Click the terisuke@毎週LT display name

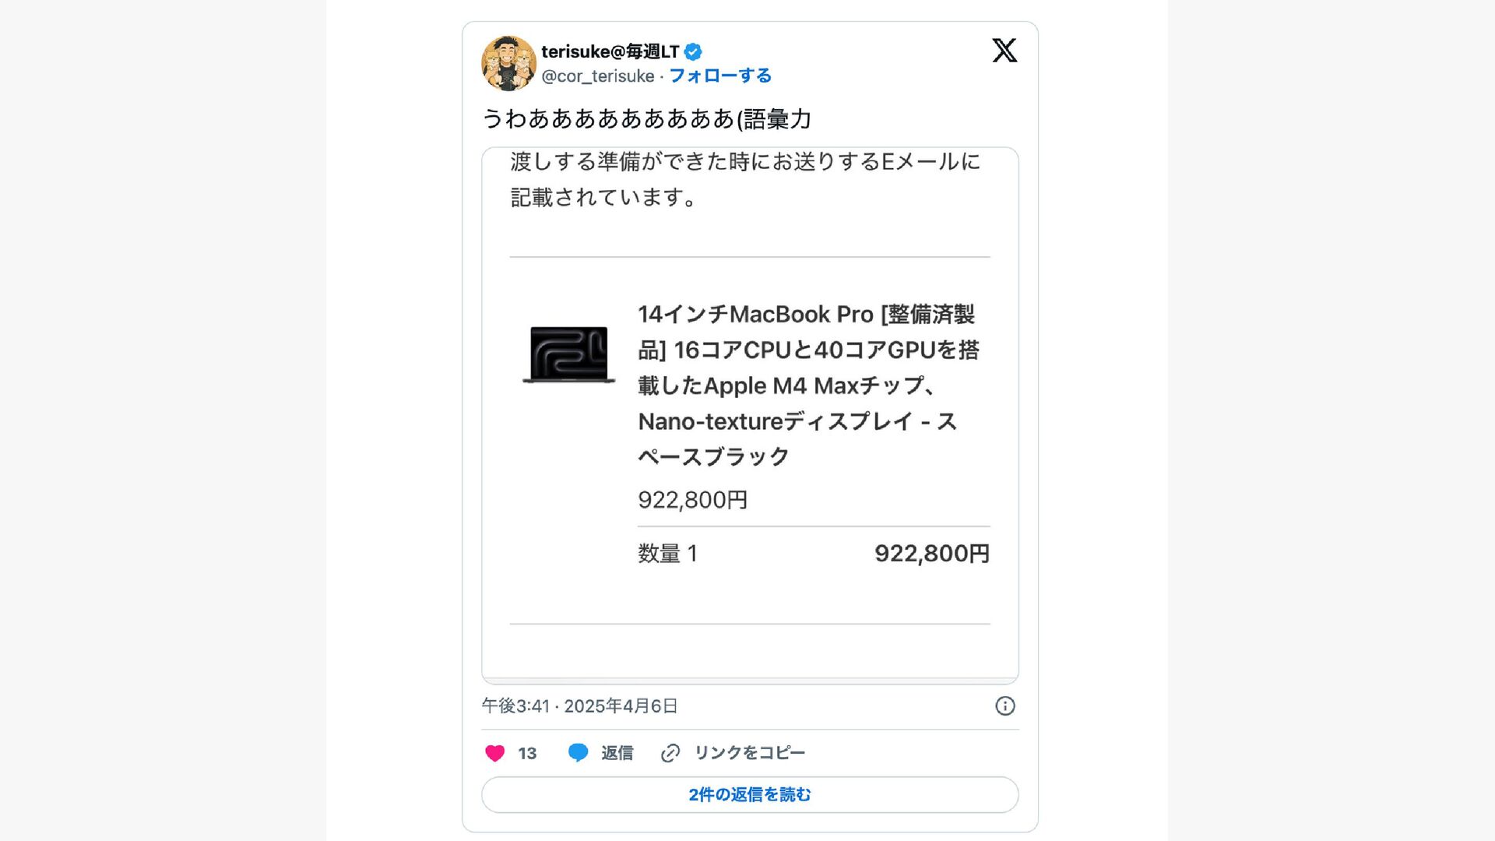pos(610,51)
